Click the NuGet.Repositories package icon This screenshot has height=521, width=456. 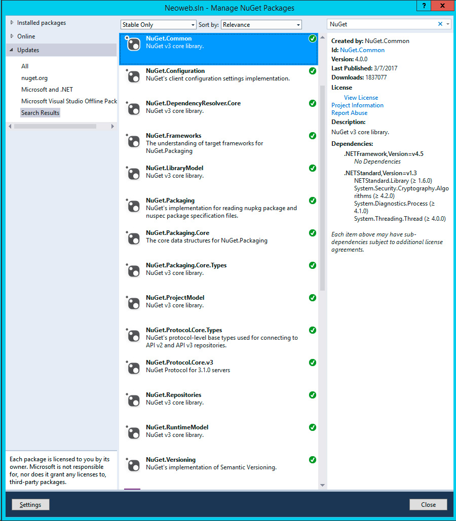pyautogui.click(x=133, y=400)
